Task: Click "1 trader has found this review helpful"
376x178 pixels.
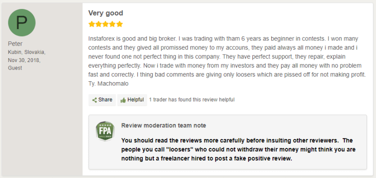Action: click(192, 100)
